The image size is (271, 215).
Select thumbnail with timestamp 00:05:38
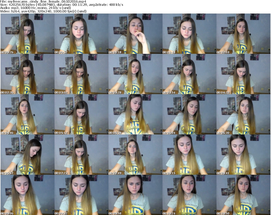135,114
